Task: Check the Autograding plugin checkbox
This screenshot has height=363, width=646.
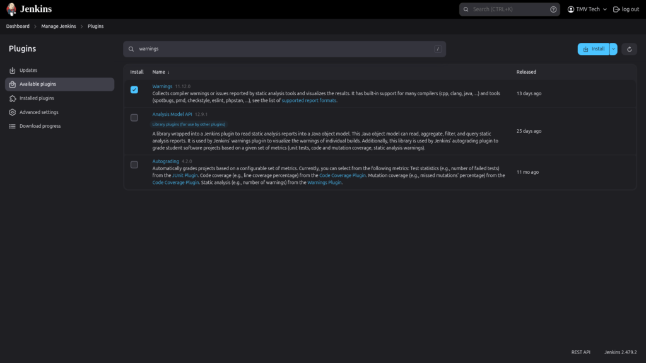Action: pos(134,164)
